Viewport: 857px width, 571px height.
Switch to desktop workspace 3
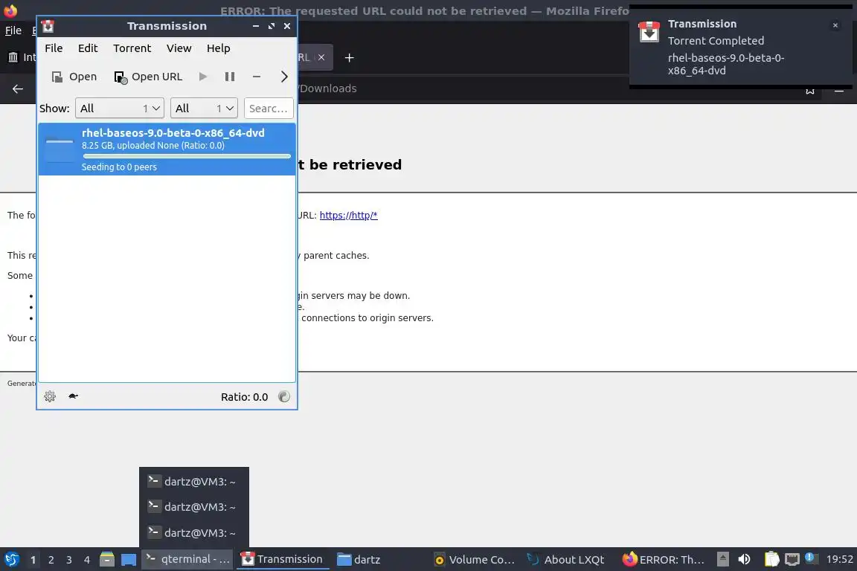[x=69, y=560]
